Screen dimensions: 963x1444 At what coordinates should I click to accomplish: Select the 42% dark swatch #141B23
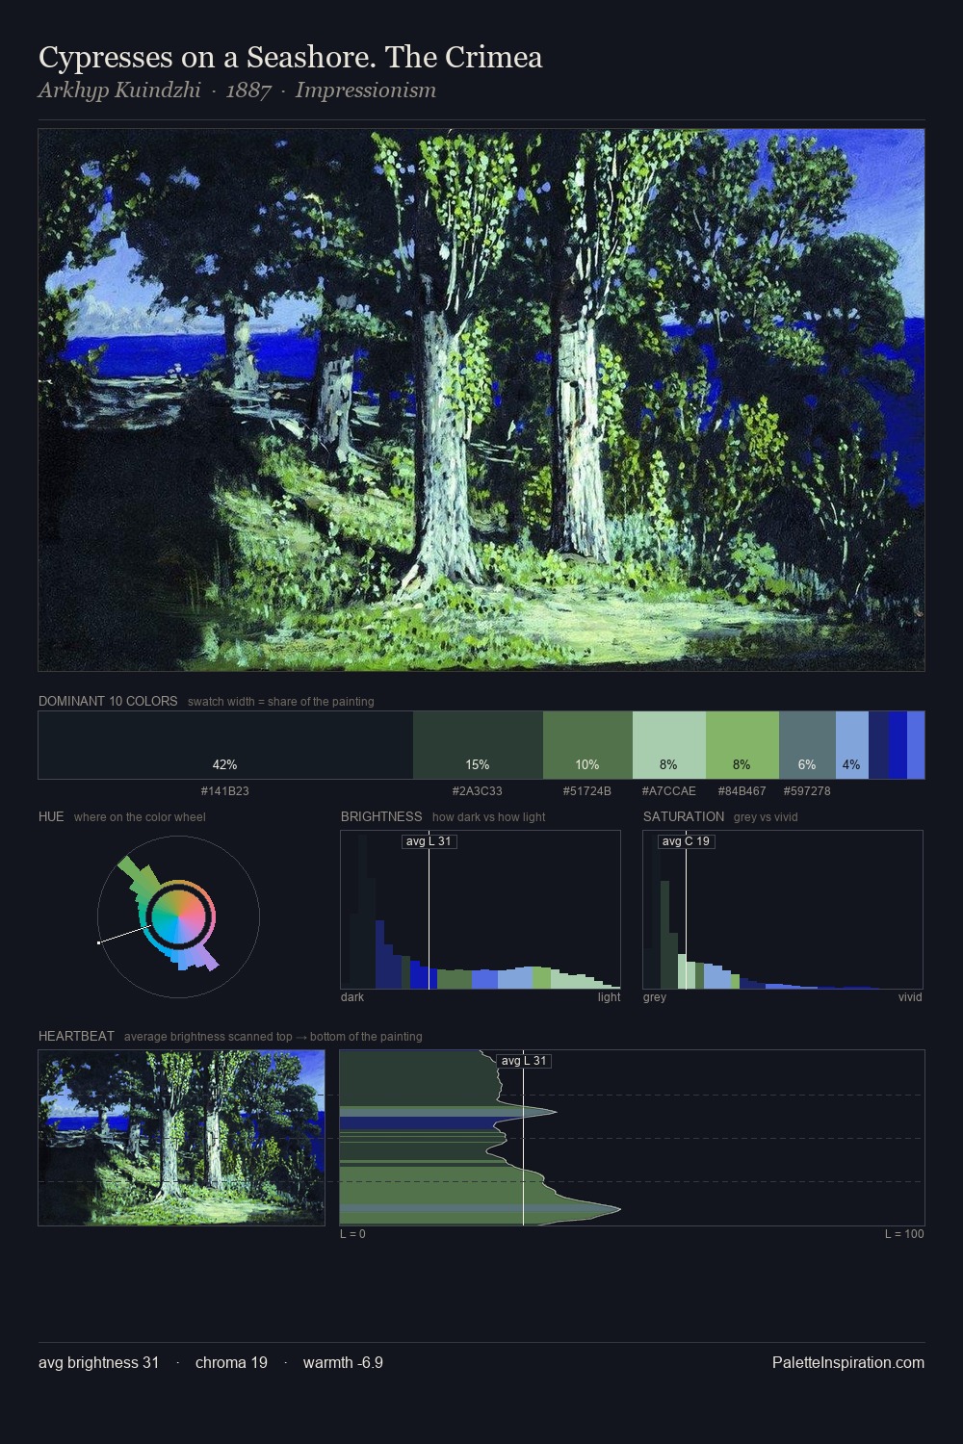[x=225, y=745]
